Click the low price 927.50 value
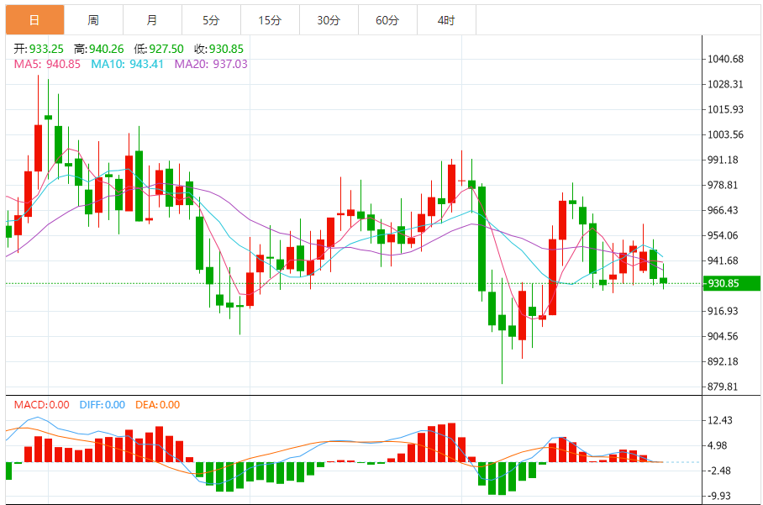Image resolution: width=763 pixels, height=505 pixels. pos(166,49)
